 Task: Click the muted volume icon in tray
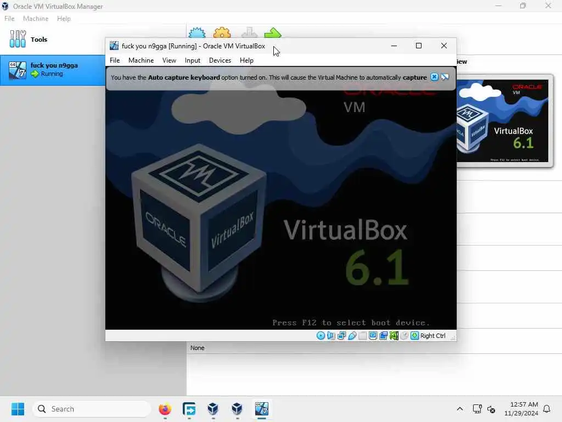(491, 409)
